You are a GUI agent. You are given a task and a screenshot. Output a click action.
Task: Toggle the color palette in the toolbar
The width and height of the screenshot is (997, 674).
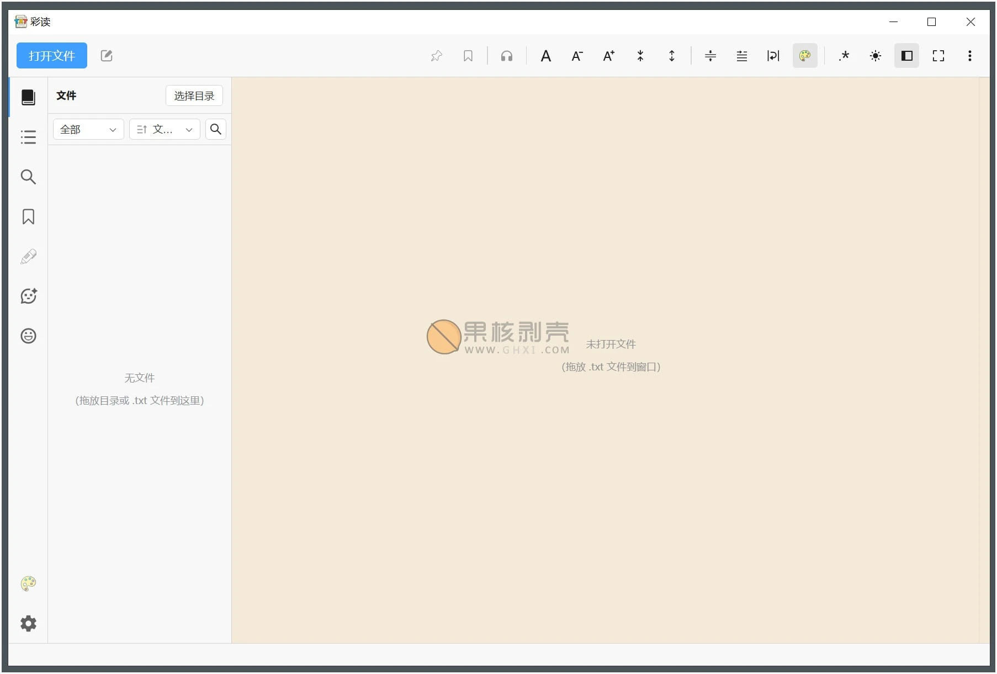pos(805,56)
